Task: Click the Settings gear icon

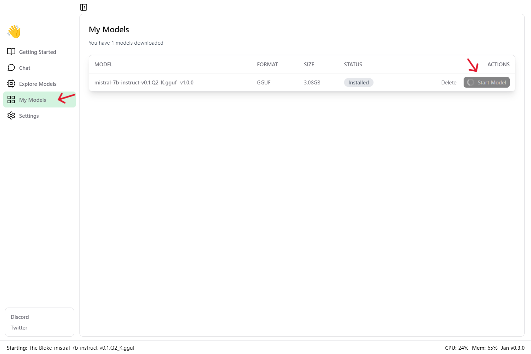Action: (11, 116)
